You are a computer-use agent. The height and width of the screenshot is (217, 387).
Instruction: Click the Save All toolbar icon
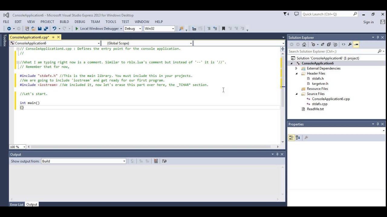pos(46,29)
